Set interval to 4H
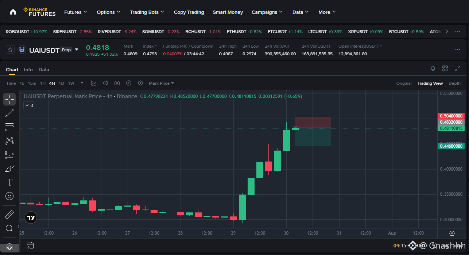Image resolution: width=469 pixels, height=255 pixels. click(52, 83)
